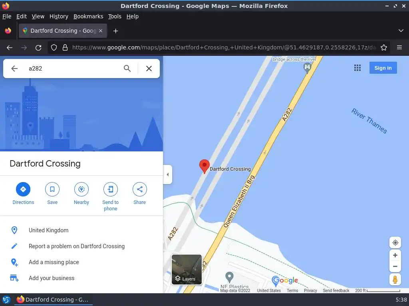This screenshot has height=306, width=409.
Task: Focus the a282 search input field
Action: coord(73,69)
